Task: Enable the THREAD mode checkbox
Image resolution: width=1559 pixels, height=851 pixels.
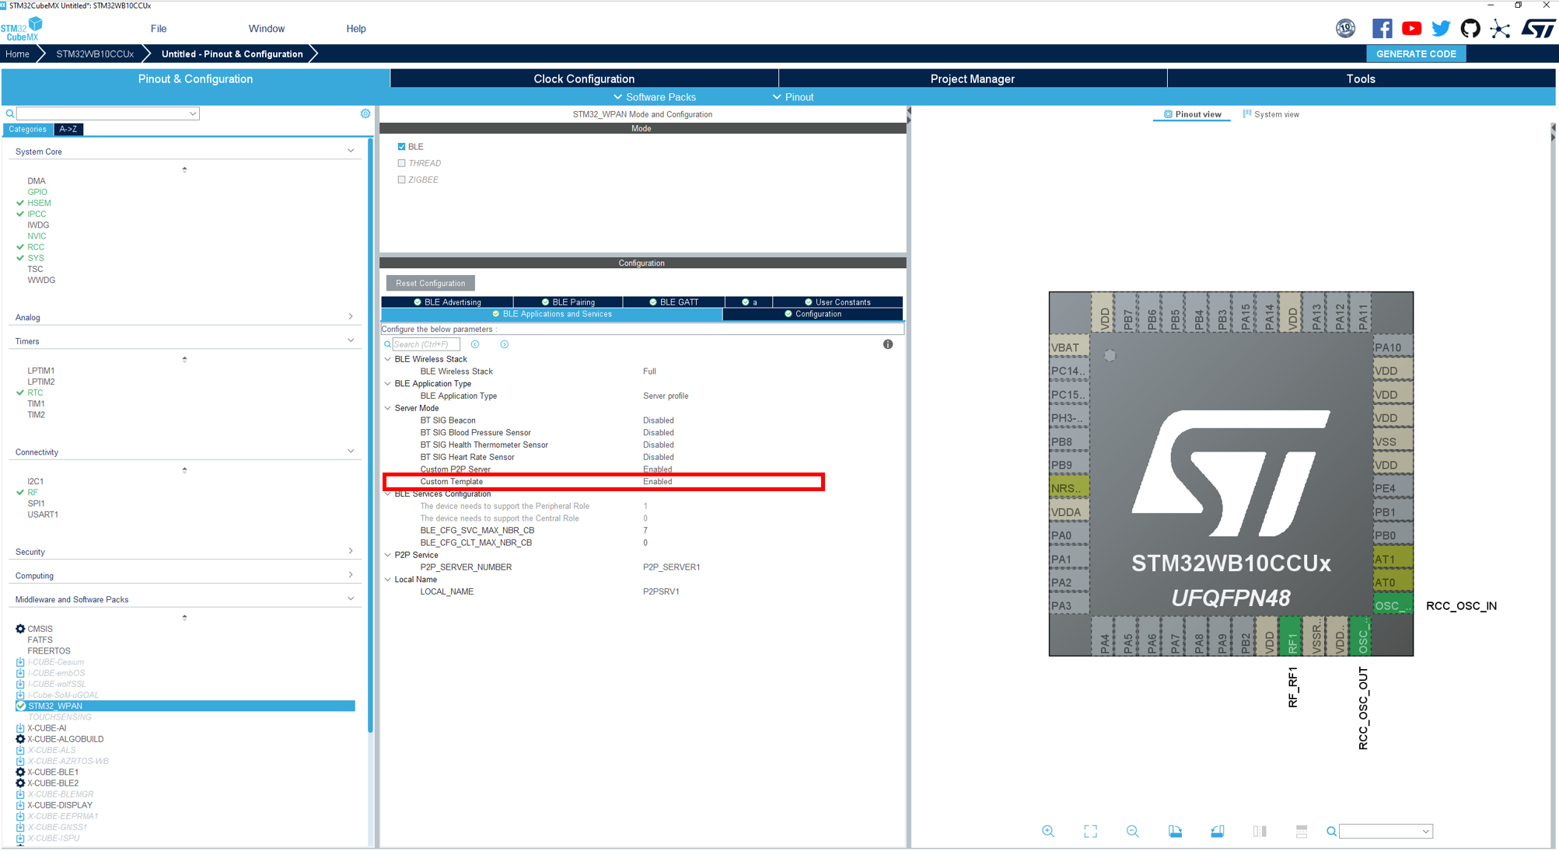Action: [401, 162]
